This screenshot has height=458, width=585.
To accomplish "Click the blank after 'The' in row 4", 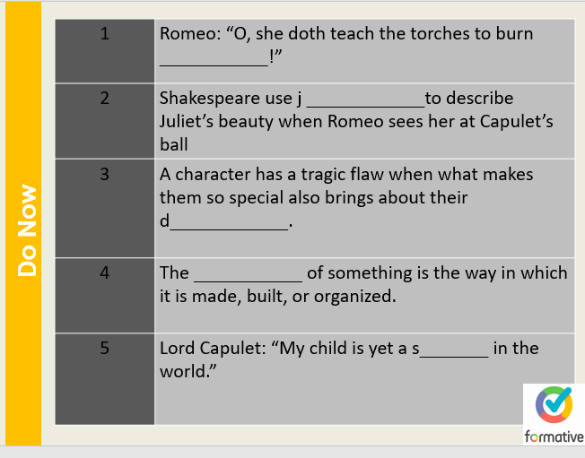I will [x=248, y=273].
